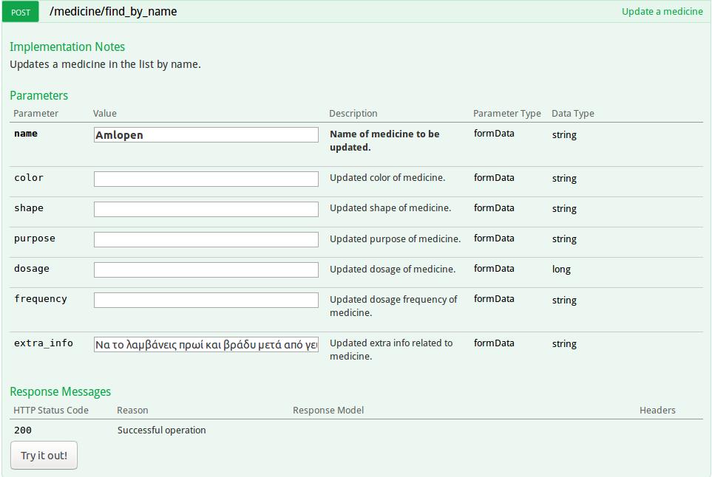Click the 'purpose' parameter label
The width and height of the screenshot is (712, 477).
[35, 238]
